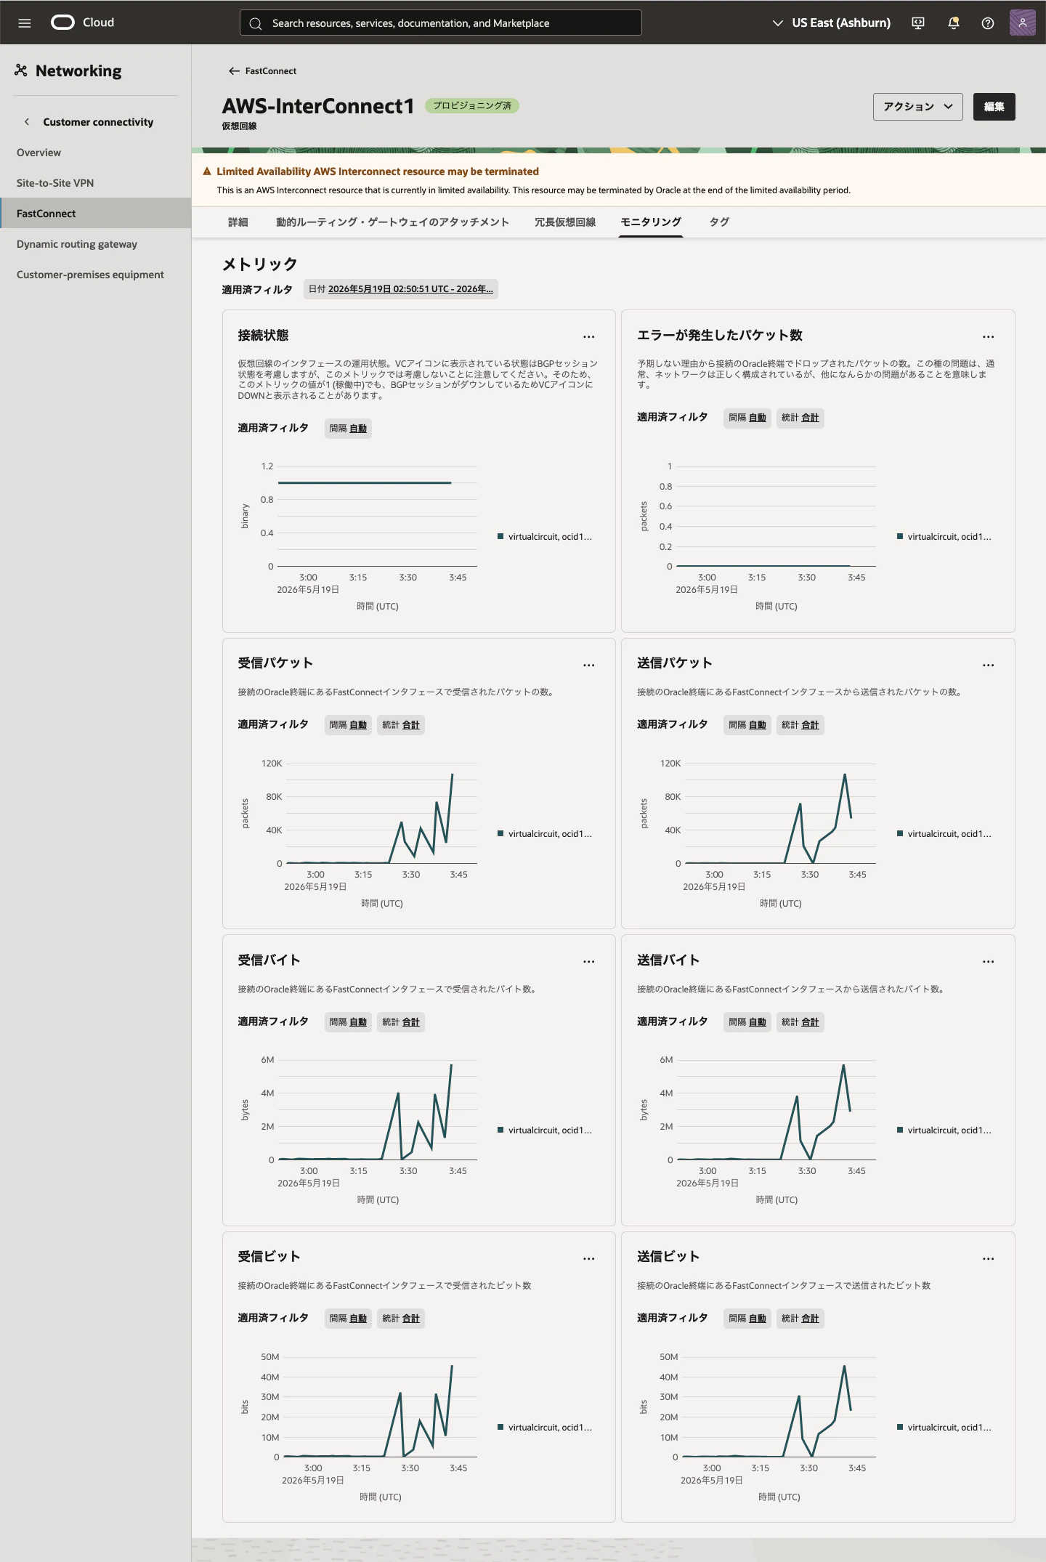Click the AWS-InterConnect1 page title
Image resolution: width=1046 pixels, height=1562 pixels.
pos(318,106)
